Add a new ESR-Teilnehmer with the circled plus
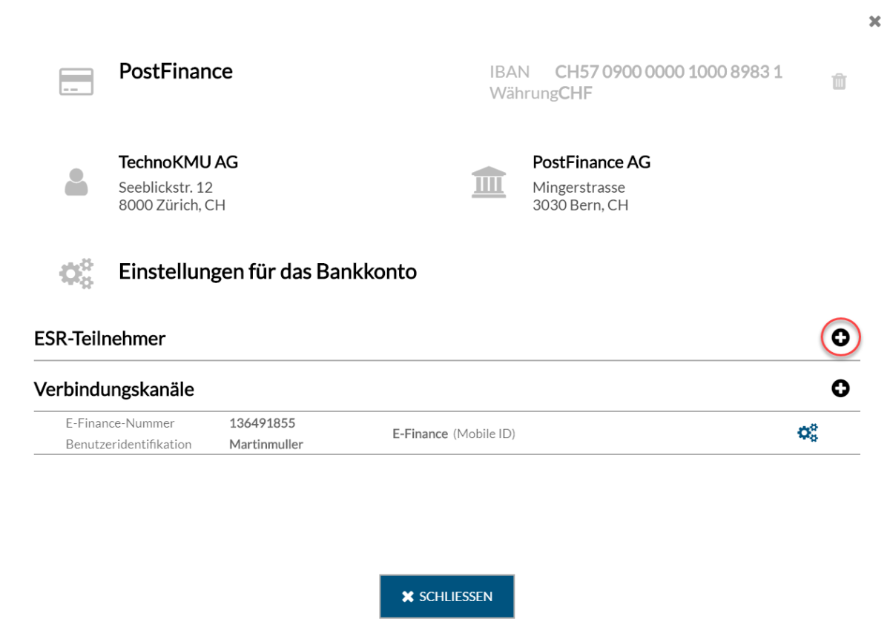Viewport: 890px width, 630px height. click(840, 337)
